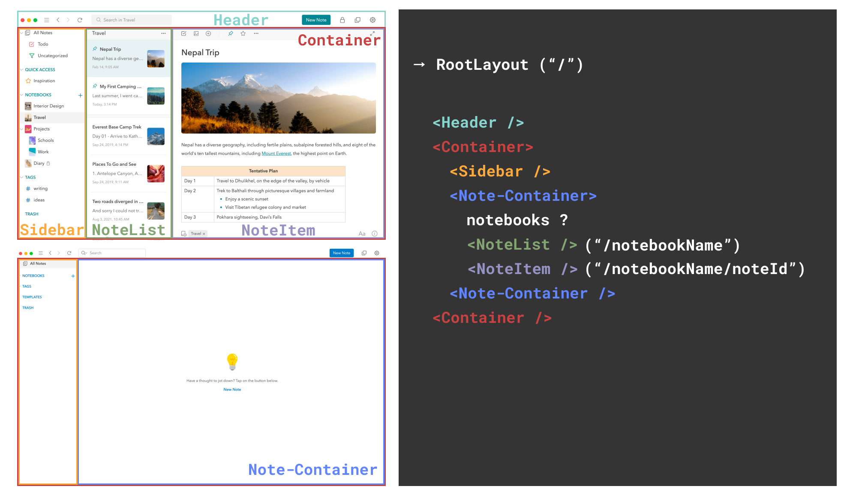Click the Aa font settings icon
This screenshot has height=501, width=853.
point(362,234)
